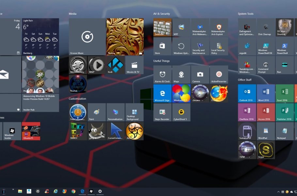
Task: Open the MRT tile
Action: tap(181, 27)
